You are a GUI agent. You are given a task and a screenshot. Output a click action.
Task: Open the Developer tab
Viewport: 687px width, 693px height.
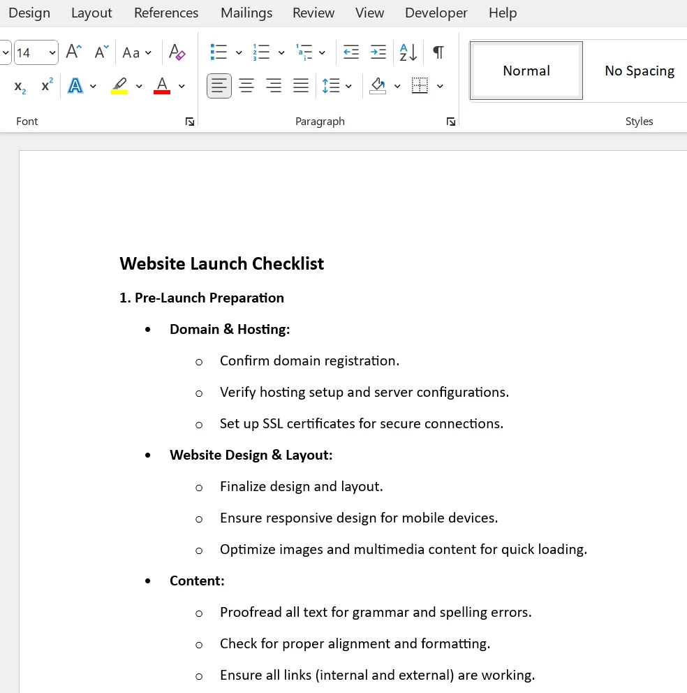point(436,13)
